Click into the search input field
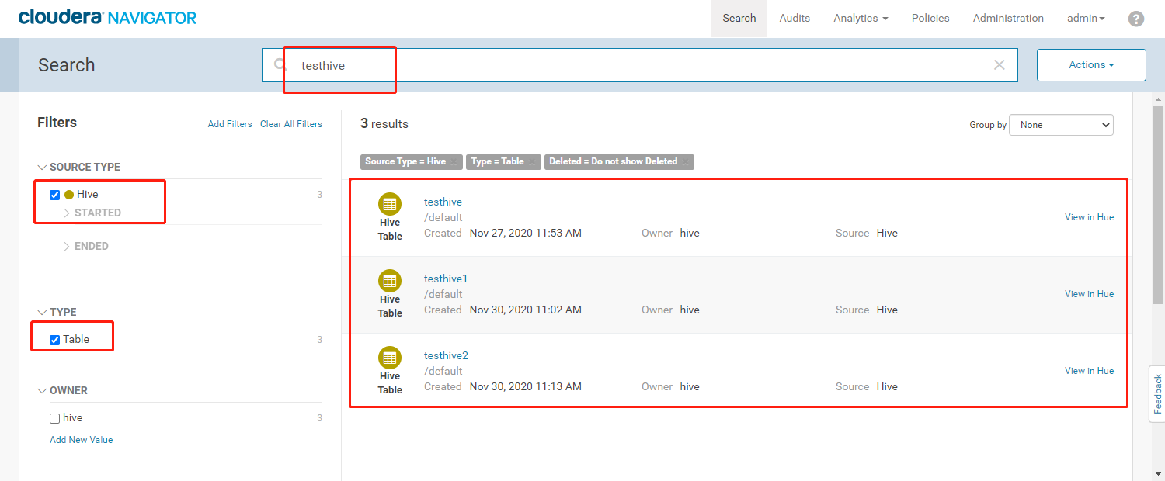Screen dimensions: 1165x481 pyautogui.click(x=639, y=65)
